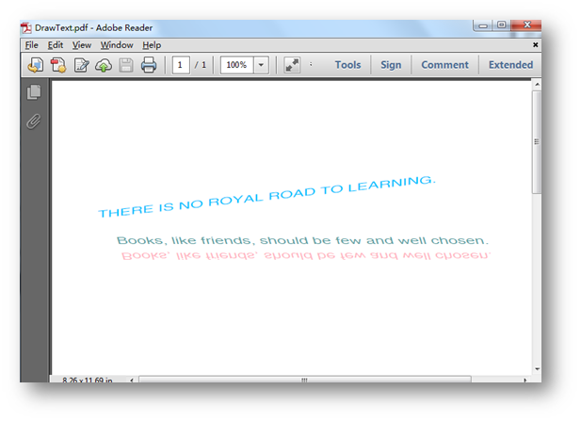Open the Sign pane
The height and width of the screenshot is (422, 581).
pos(391,65)
